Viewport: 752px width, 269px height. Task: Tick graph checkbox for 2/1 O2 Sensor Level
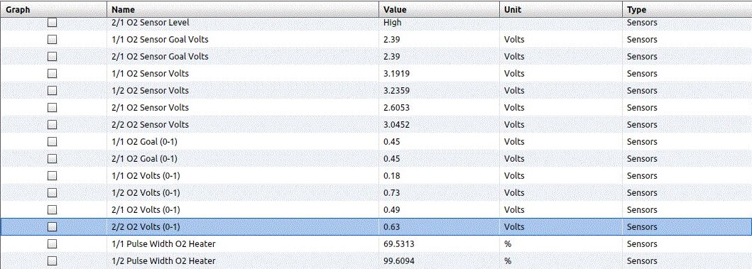(x=53, y=23)
